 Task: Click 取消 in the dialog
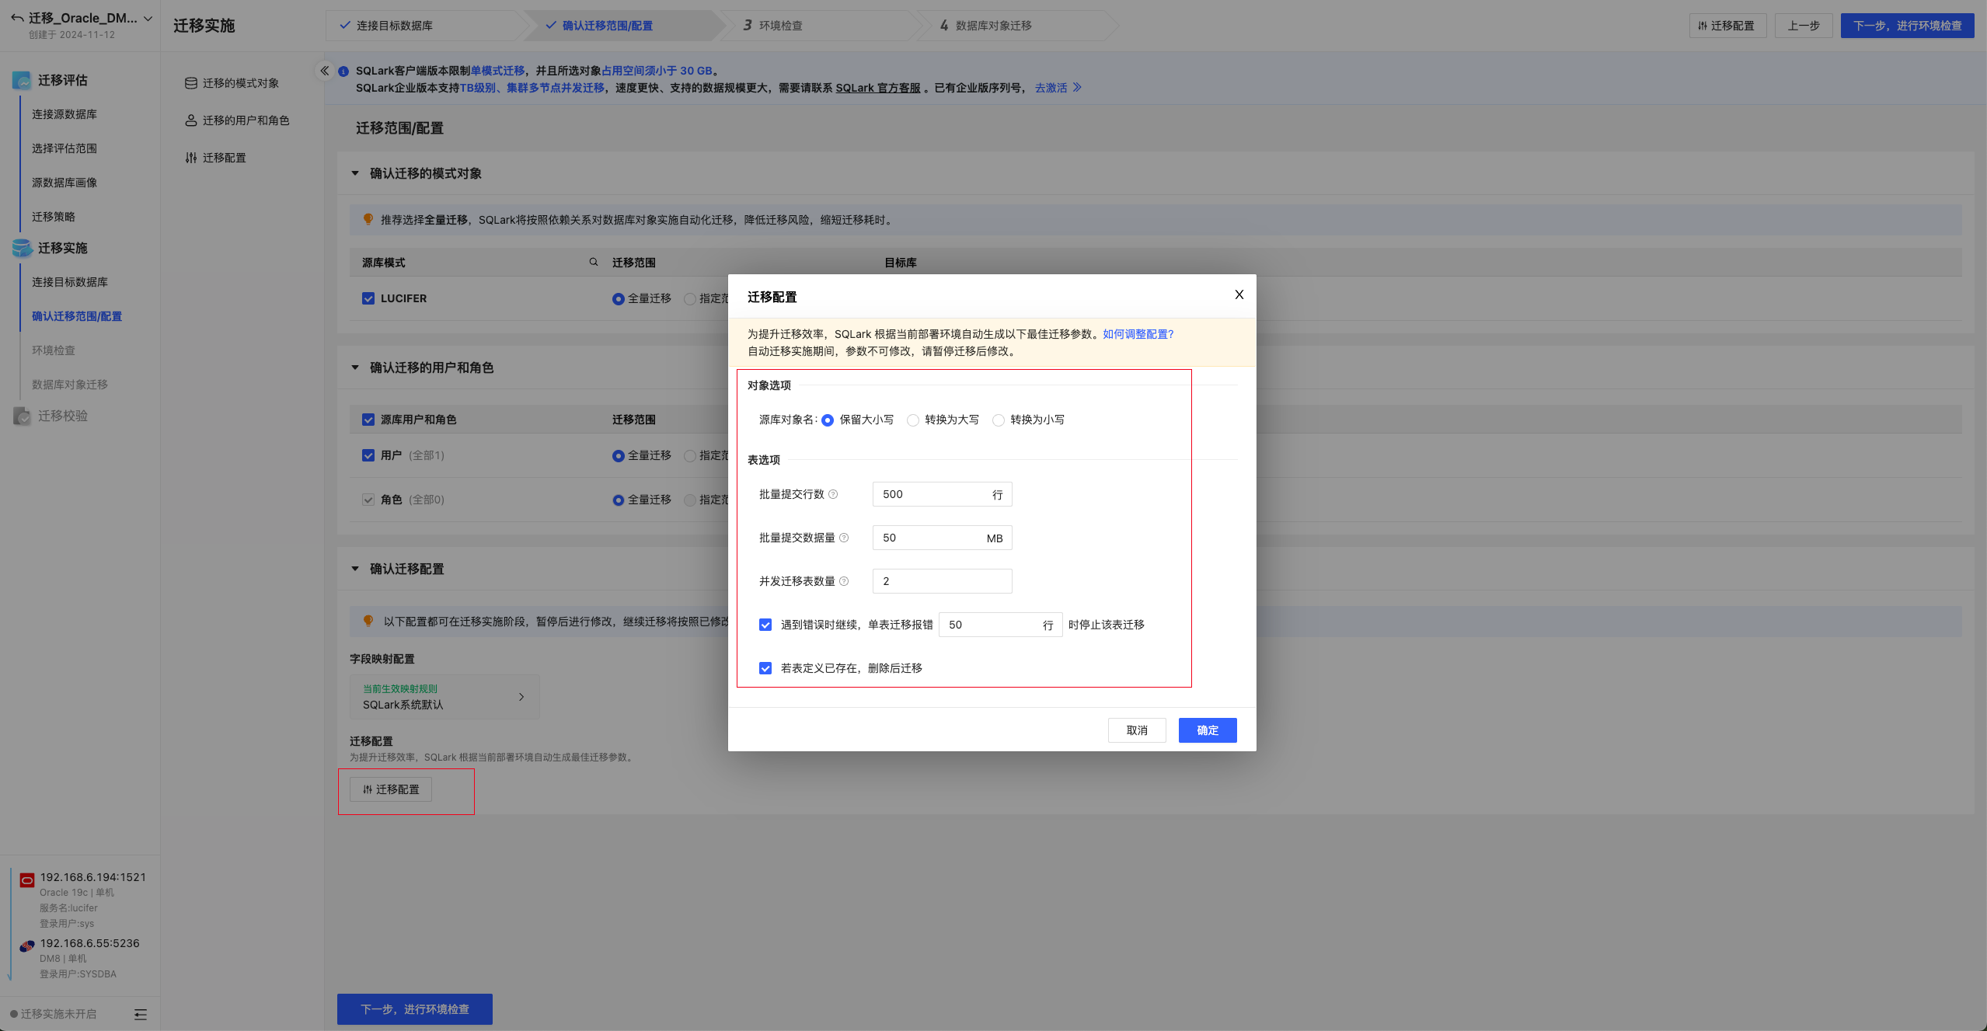click(1136, 730)
